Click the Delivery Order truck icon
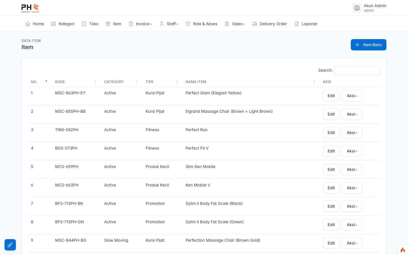Screen dimensions: 408x255 255,24
